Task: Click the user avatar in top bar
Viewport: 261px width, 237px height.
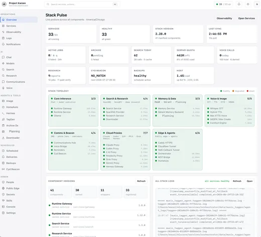Action: click(x=257, y=4)
